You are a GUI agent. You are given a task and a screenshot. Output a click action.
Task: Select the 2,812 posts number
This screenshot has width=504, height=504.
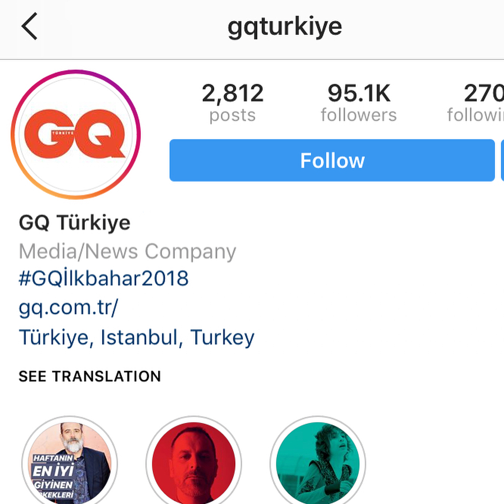point(233,93)
